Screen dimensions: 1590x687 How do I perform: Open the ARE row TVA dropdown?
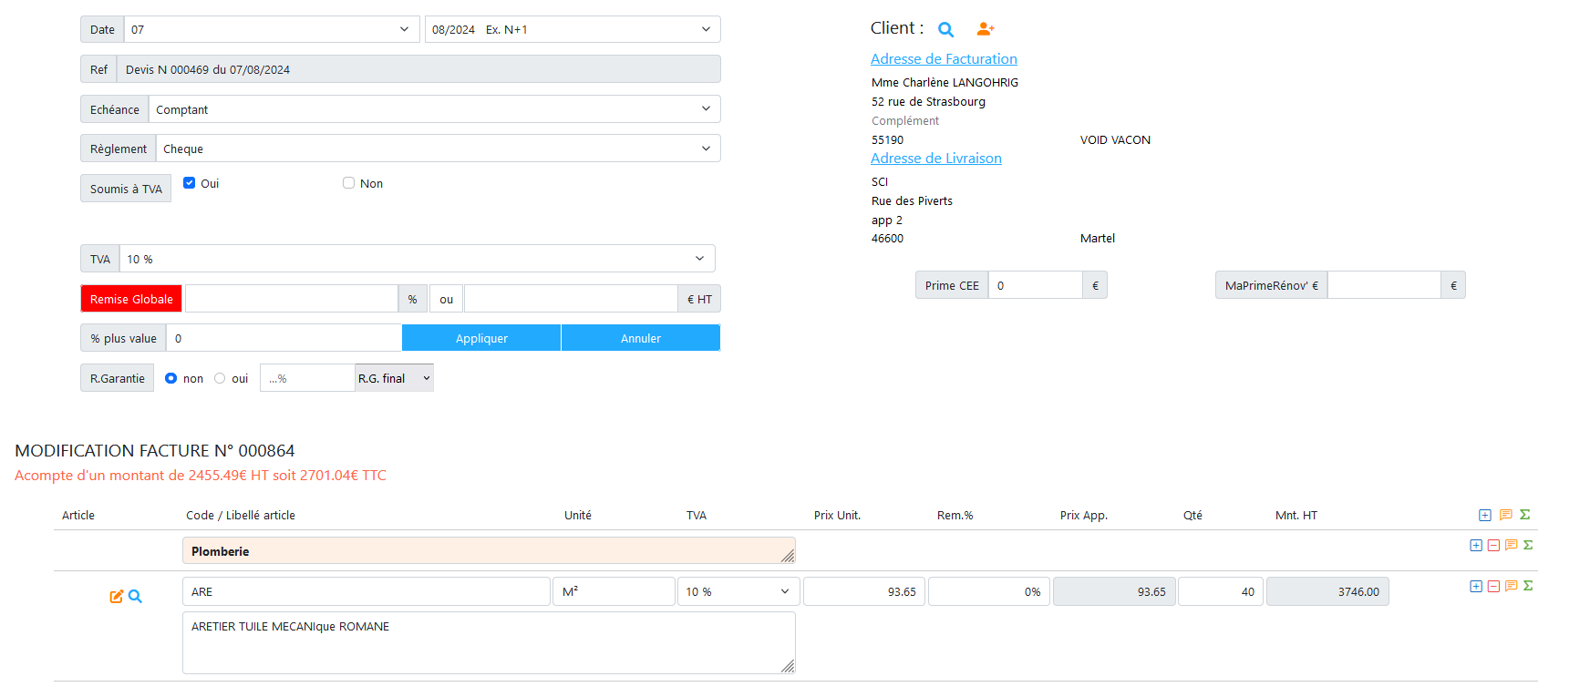click(738, 591)
